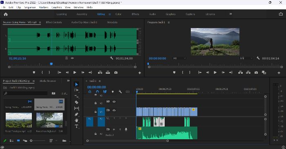Screen dimensions: 286x149
Task: Switch Project panel to Freeform view
Action: point(25,140)
